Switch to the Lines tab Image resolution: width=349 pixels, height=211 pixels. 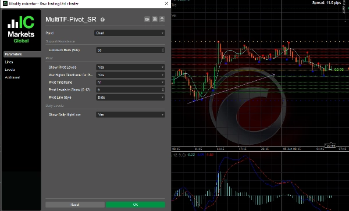(x=9, y=62)
